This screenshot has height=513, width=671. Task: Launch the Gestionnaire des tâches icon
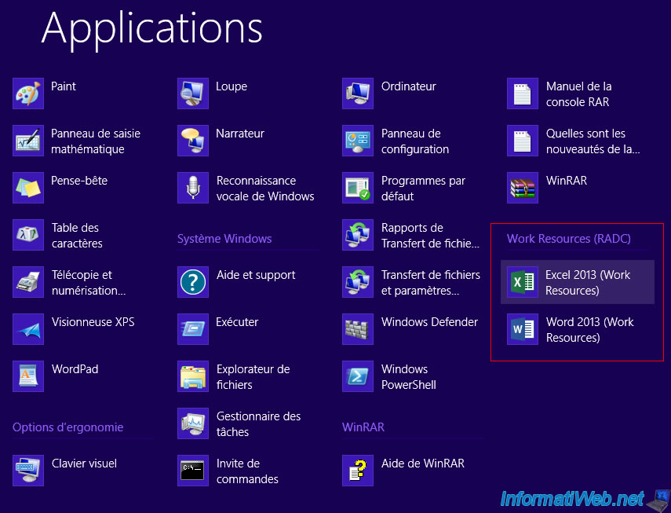[193, 423]
